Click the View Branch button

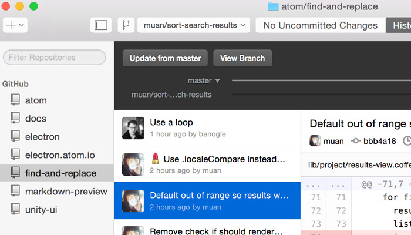pos(242,58)
